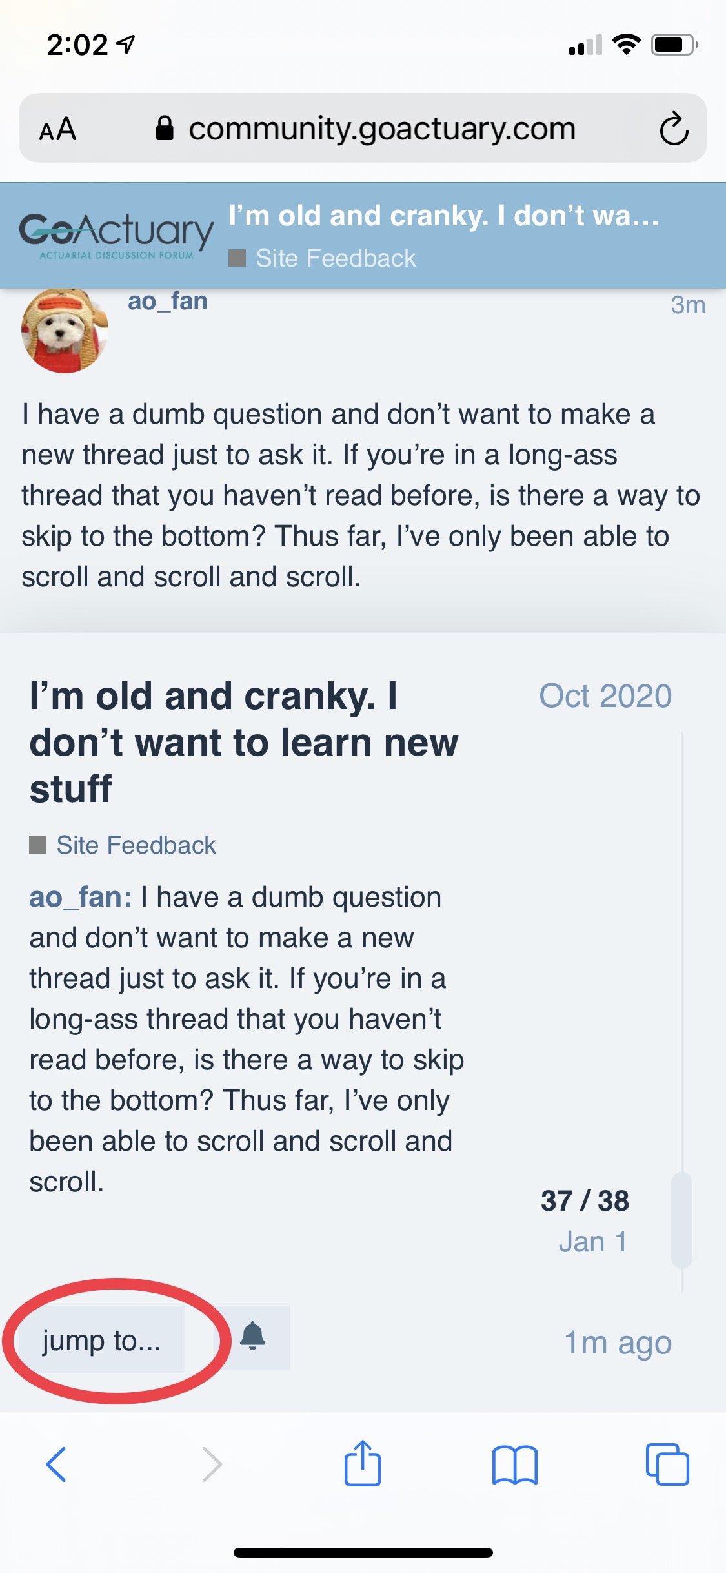
Task: Show open tabs with tabs icon
Action: coord(667,1464)
